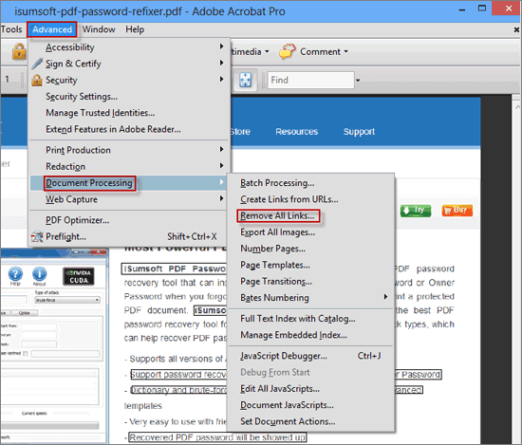Viewport: 522px width, 445px height.
Task: Click inside the Find field
Action: pos(310,80)
